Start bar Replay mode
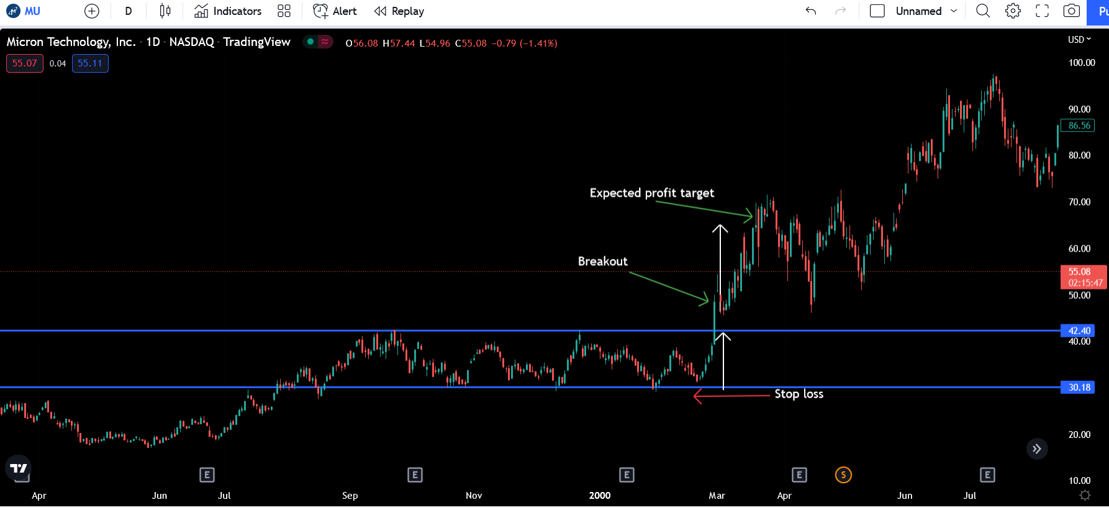 [x=399, y=11]
